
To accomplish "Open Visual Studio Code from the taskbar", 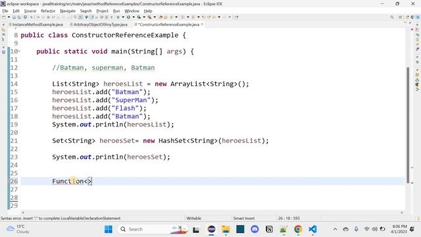I will (x=312, y=229).
